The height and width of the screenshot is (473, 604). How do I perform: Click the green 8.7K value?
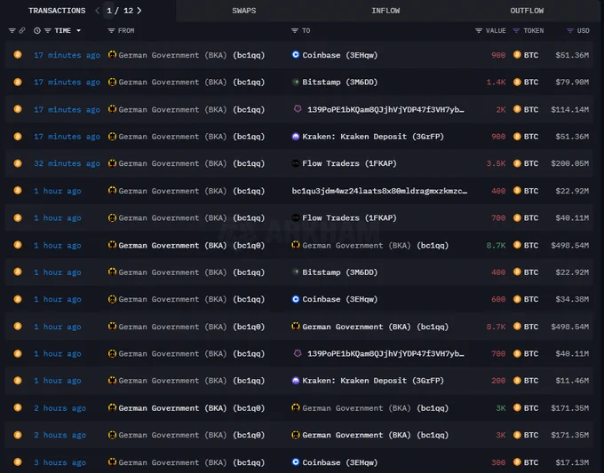(496, 245)
